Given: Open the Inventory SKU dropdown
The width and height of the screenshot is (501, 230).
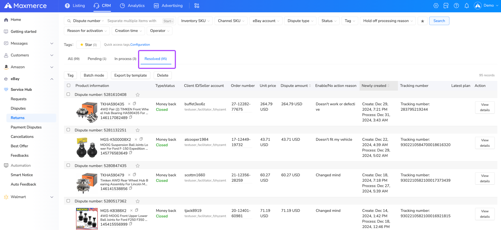Looking at the screenshot, I should click(195, 21).
